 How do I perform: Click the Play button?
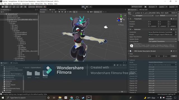point(83,7)
